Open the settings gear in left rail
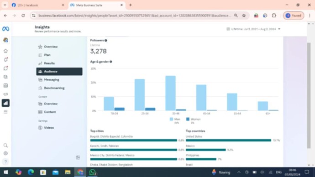The height and width of the screenshot is (177, 315). (x=5, y=153)
